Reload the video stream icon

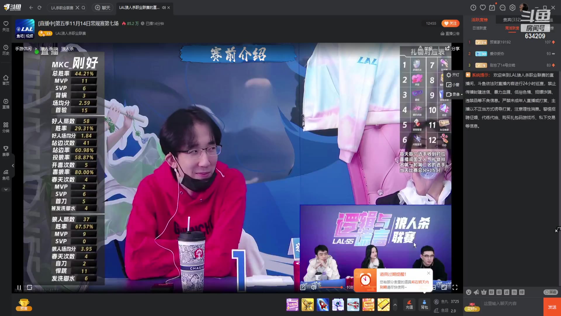click(x=30, y=287)
